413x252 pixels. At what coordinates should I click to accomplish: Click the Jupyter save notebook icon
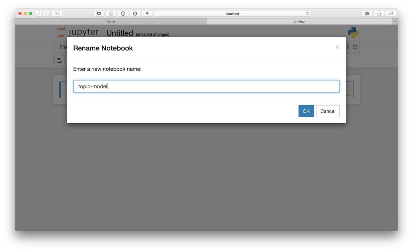tap(59, 61)
